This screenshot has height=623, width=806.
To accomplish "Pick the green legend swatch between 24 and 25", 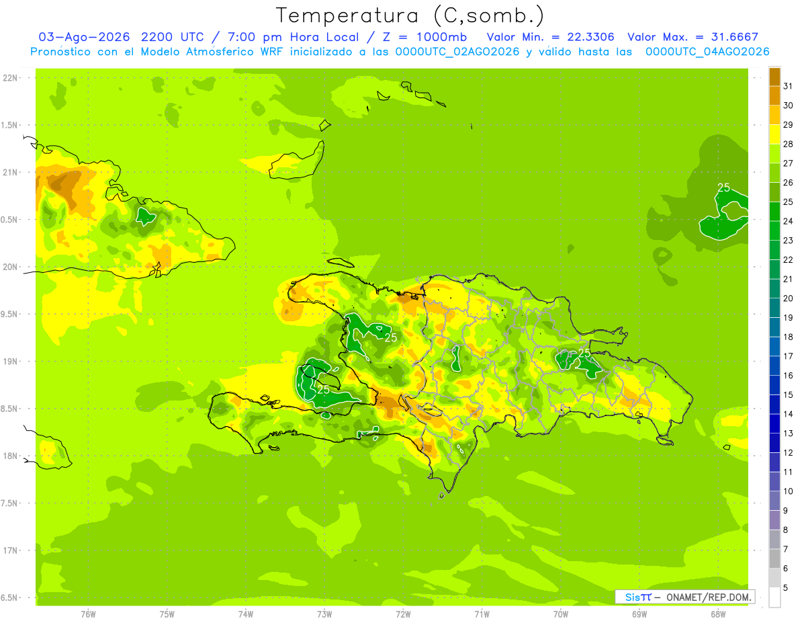I will [774, 211].
